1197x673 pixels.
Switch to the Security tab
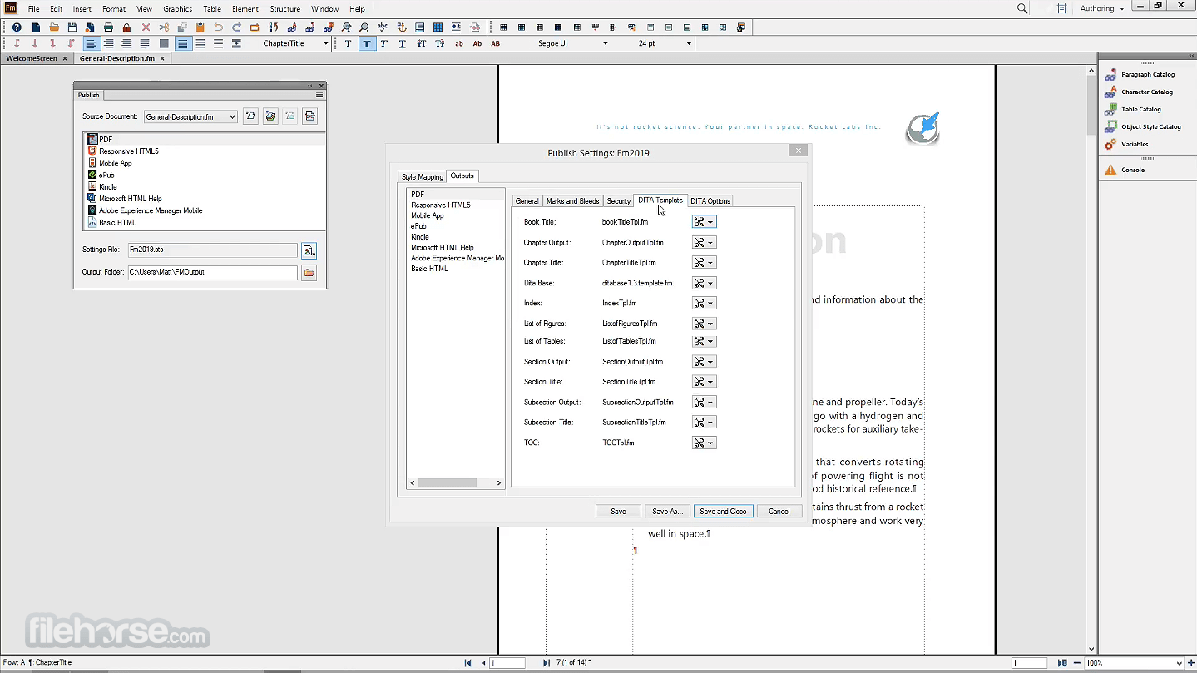pyautogui.click(x=618, y=201)
